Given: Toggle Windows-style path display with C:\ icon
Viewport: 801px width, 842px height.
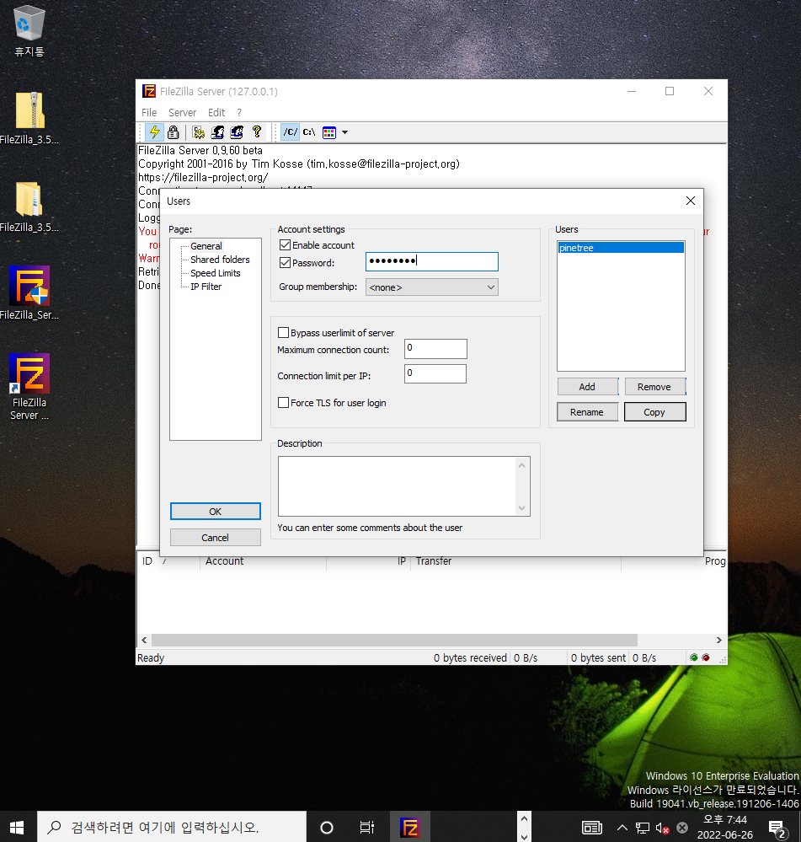Looking at the screenshot, I should 307,132.
